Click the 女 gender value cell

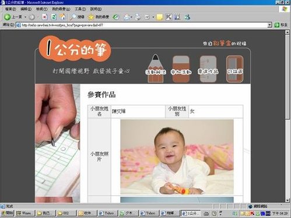pos(216,112)
